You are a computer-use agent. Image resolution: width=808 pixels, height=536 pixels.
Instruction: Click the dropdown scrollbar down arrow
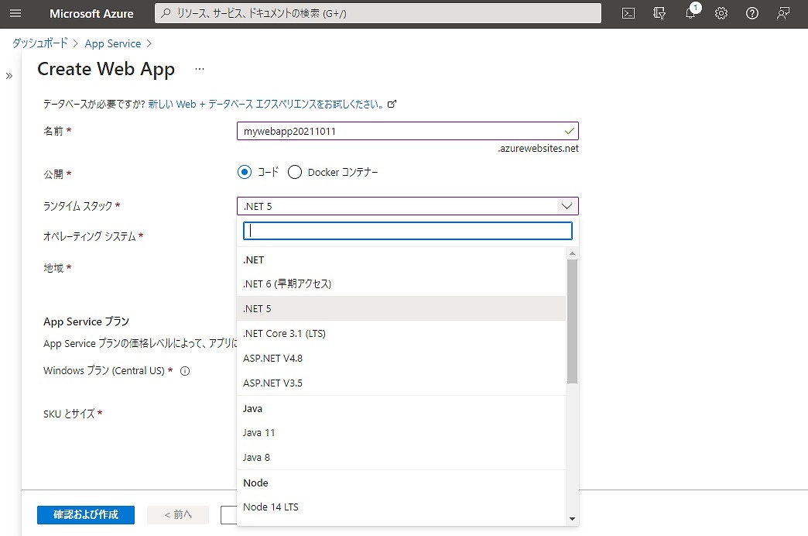pos(572,519)
